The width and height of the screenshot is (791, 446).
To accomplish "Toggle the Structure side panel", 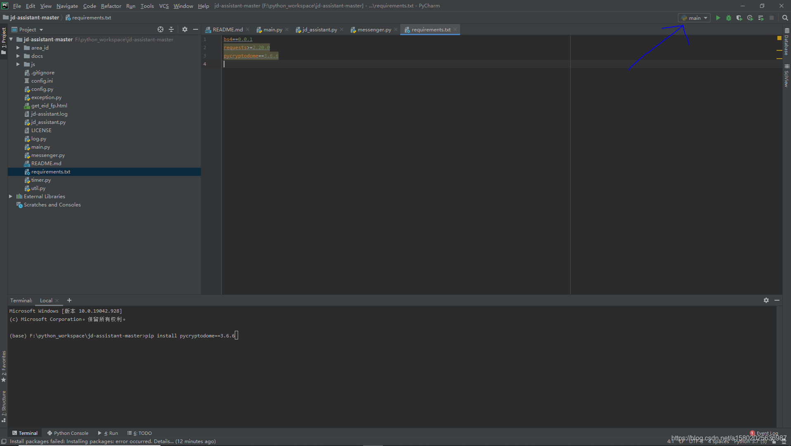I will tap(4, 406).
